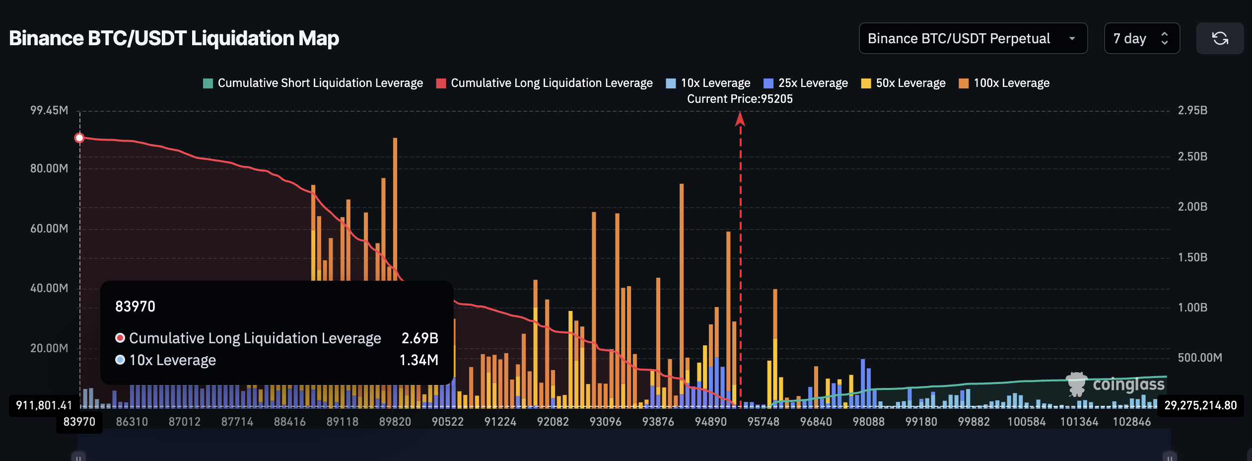Hide the Cumulative Short Liquidation Leverage series

click(x=320, y=83)
